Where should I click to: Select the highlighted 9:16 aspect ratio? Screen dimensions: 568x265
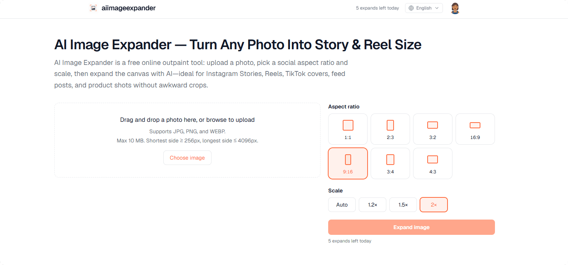tap(348, 163)
